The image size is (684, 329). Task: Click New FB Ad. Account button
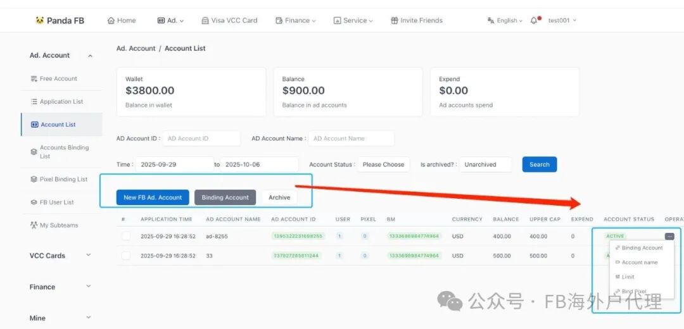(x=153, y=197)
